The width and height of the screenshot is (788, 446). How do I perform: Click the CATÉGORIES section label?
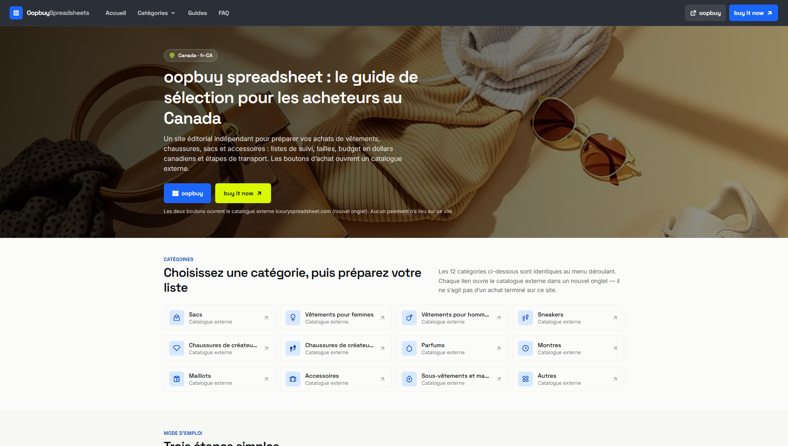(x=178, y=259)
